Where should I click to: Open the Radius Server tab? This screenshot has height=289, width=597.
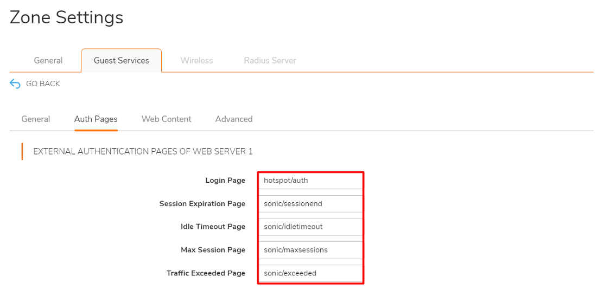270,61
